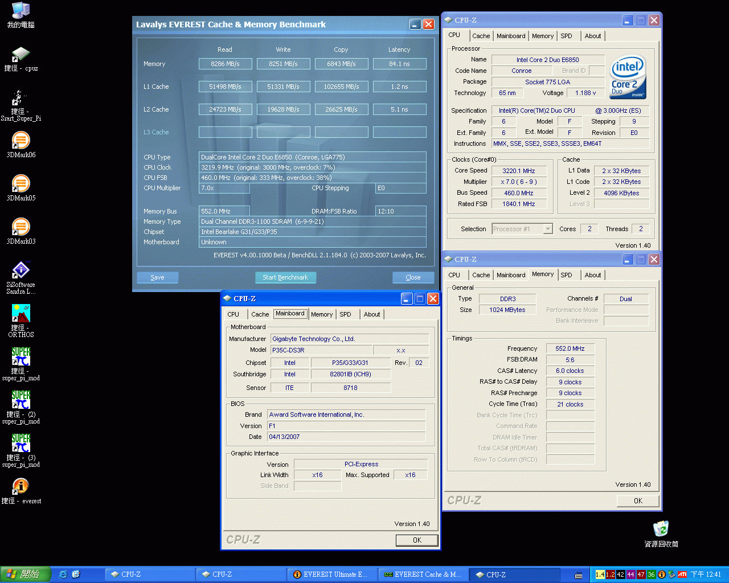Click OK in Memory CPU-Z window
729x583 pixels.
click(x=638, y=501)
